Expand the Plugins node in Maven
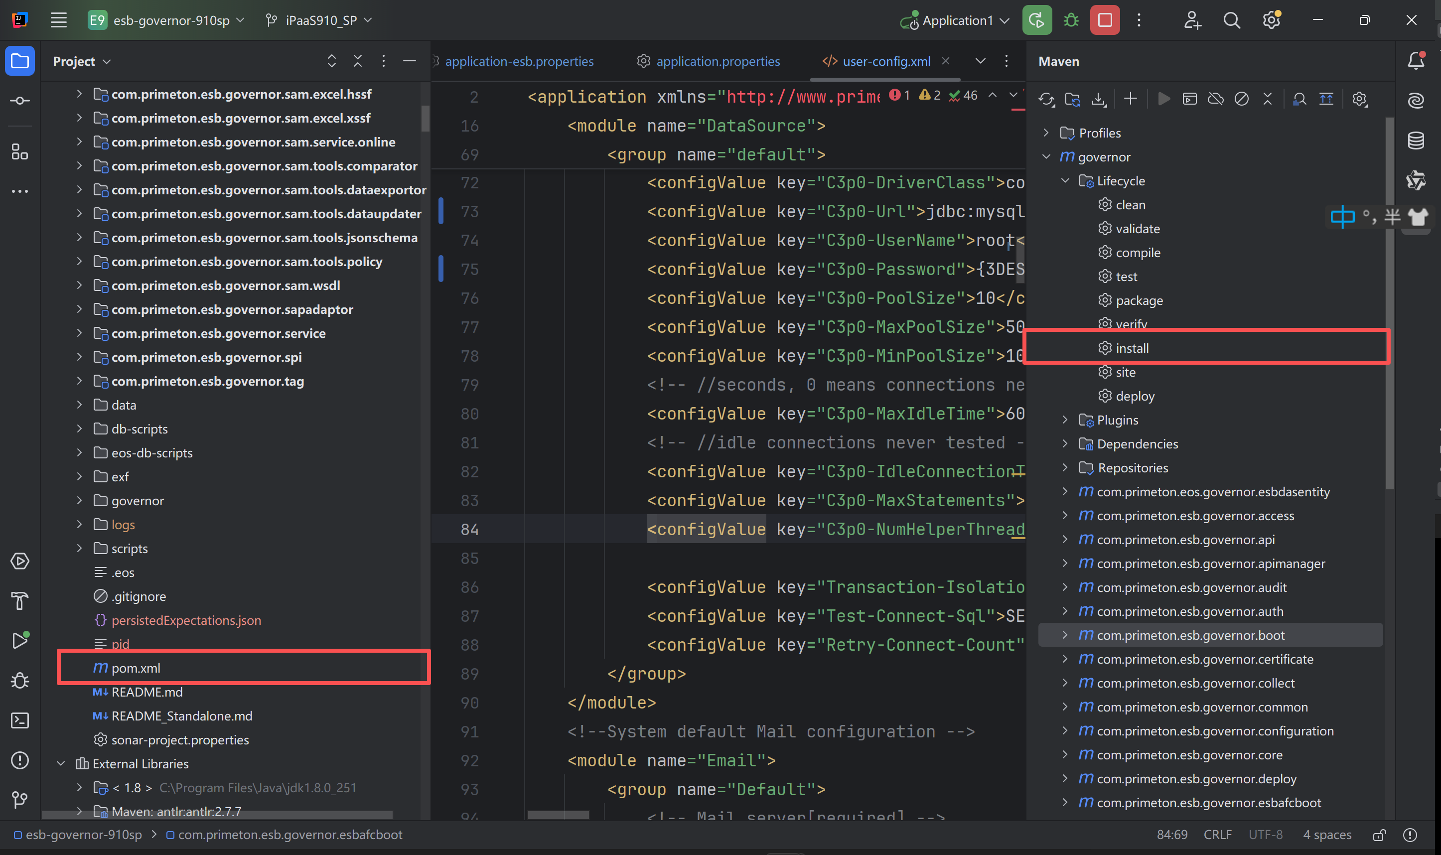 [1065, 420]
